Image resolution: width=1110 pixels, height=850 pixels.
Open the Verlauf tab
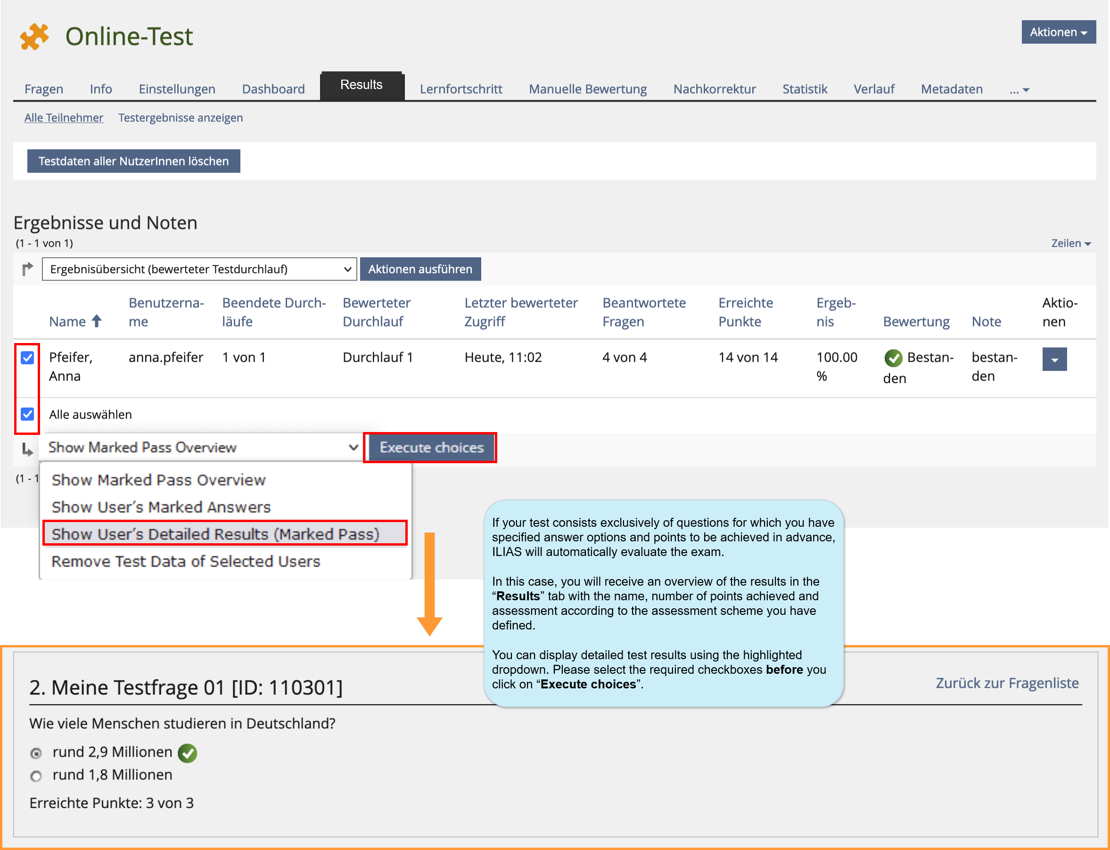[874, 89]
